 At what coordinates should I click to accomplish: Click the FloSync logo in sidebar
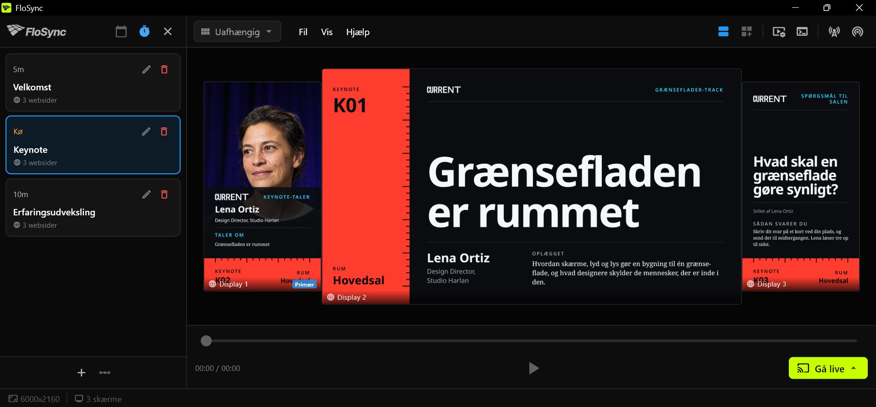point(36,31)
